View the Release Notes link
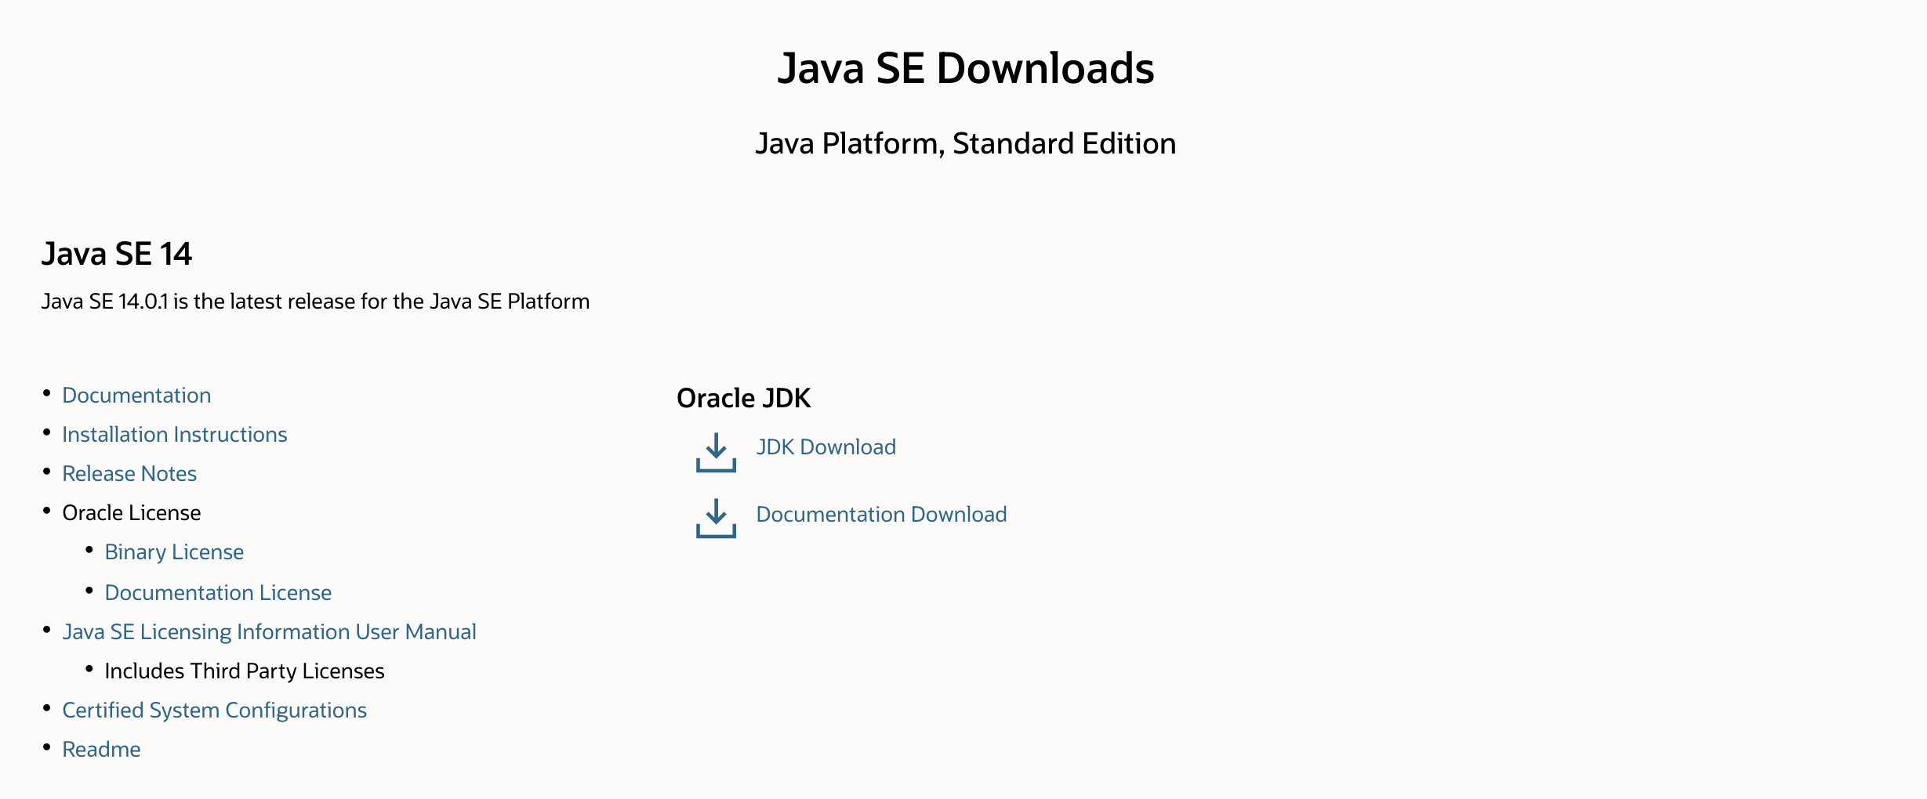 click(x=129, y=474)
